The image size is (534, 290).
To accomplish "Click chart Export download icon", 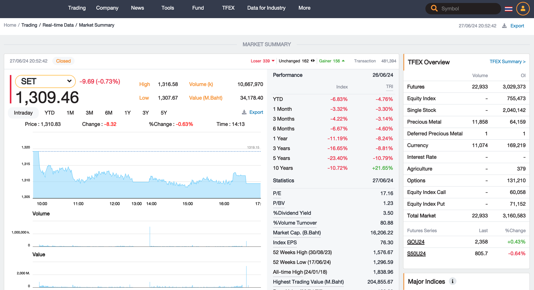I will [244, 112].
